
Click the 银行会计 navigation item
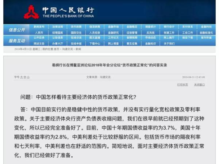click(x=169, y=27)
